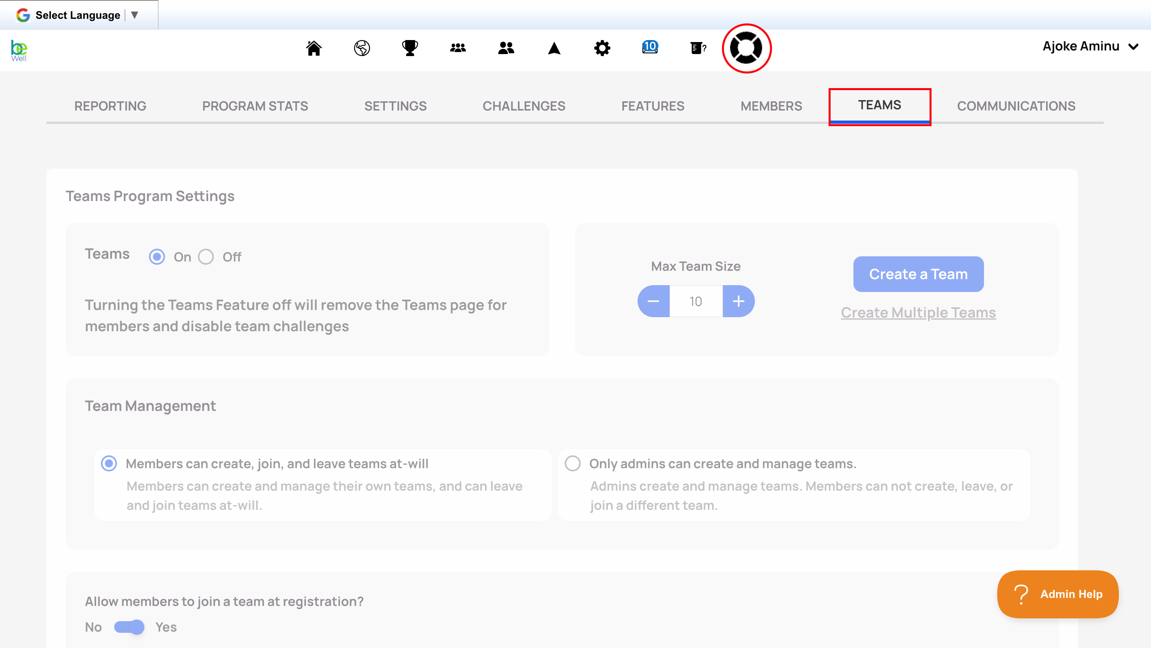Open the Challenges tab
This screenshot has height=648, width=1151.
524,106
